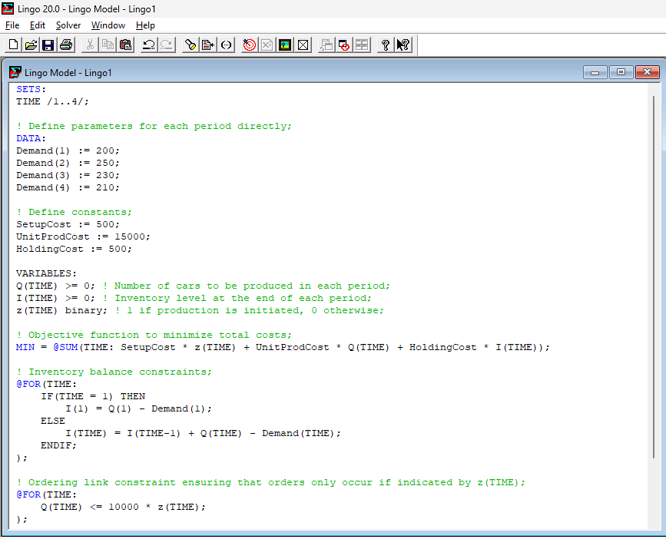Viewport: 666px width, 539px height.
Task: Click the Go To Line toolbar icon
Action: 207,45
